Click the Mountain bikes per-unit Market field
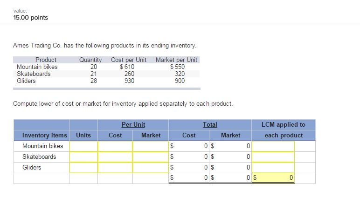Image resolution: width=360 pixels, height=204 pixels. [x=150, y=146]
